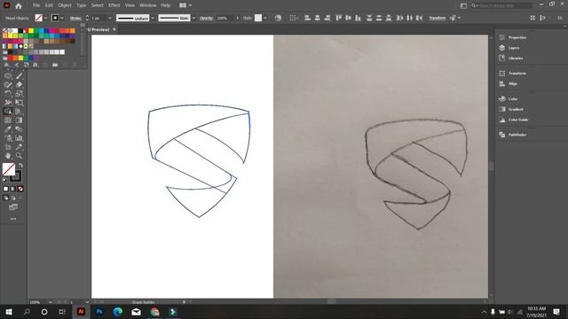This screenshot has width=568, height=319.
Task: Select the Blend tool
Action: [x=20, y=129]
